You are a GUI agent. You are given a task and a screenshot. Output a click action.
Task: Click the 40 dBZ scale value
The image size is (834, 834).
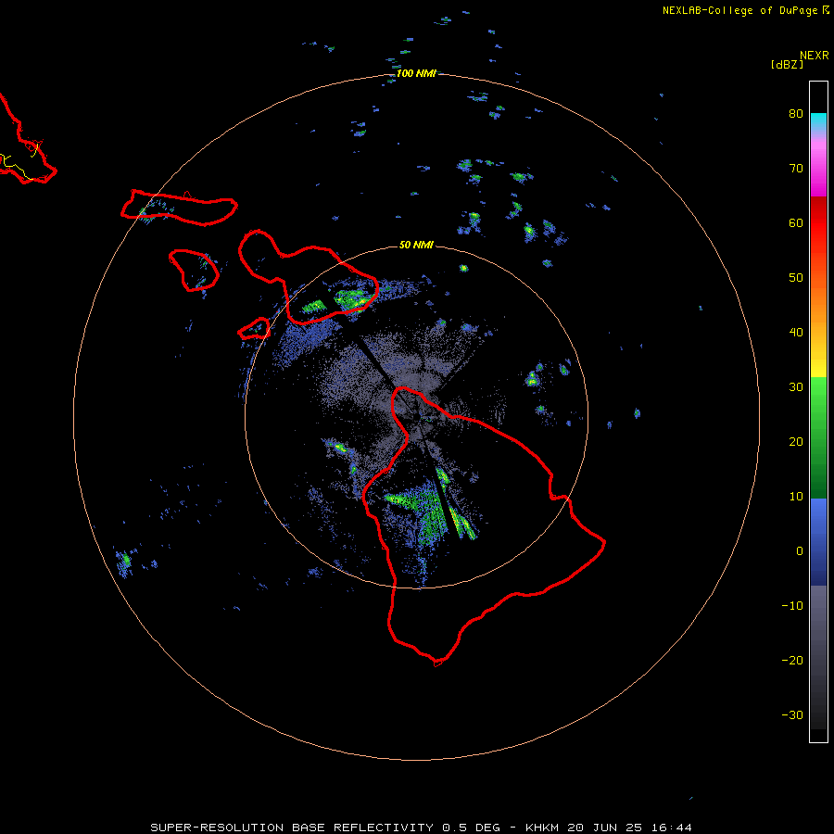click(796, 333)
